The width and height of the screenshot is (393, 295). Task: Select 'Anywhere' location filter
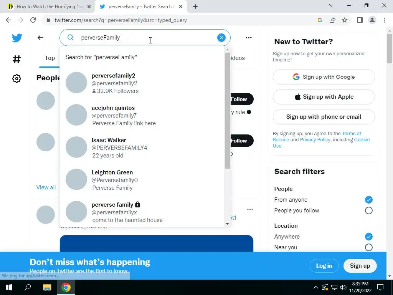(369, 237)
